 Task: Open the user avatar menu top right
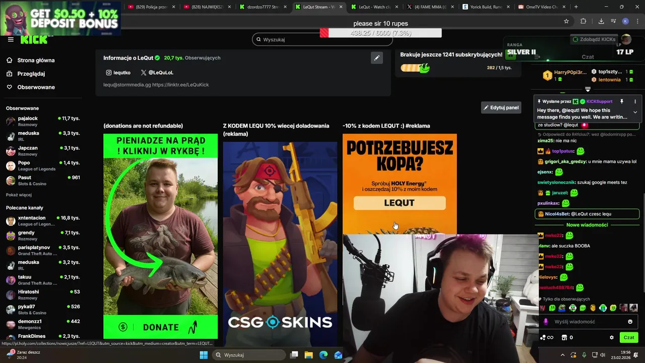tap(626, 39)
